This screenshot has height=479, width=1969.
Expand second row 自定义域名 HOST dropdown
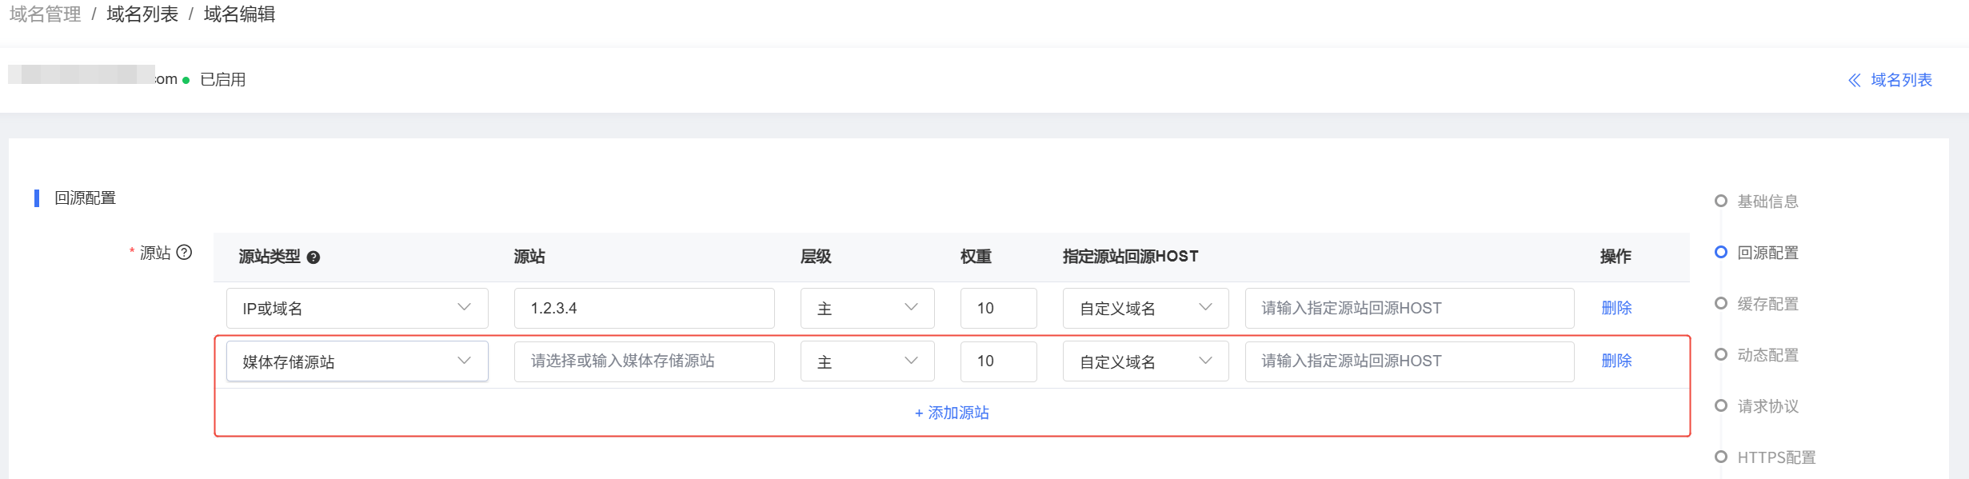coord(1145,361)
